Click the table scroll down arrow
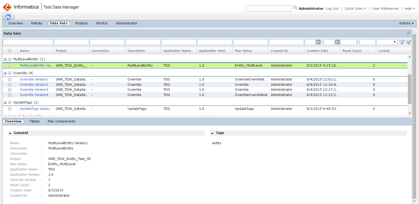Image resolution: width=419 pixels, height=204 pixels. (410, 113)
